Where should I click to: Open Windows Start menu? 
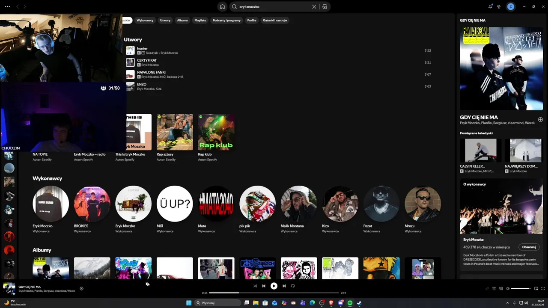pyautogui.click(x=189, y=303)
